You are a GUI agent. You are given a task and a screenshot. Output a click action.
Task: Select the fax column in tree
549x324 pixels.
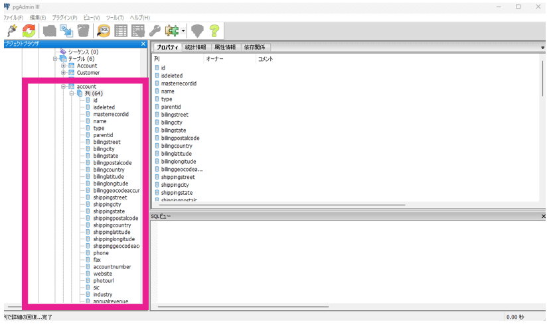pos(97,260)
